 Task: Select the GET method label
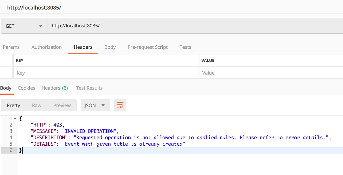[9, 26]
